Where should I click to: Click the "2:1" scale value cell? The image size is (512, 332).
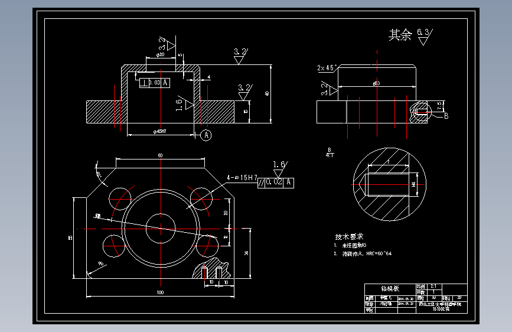433,287
